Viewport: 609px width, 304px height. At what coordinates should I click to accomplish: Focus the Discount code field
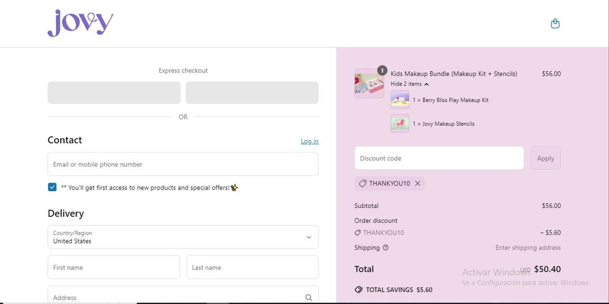(x=439, y=158)
